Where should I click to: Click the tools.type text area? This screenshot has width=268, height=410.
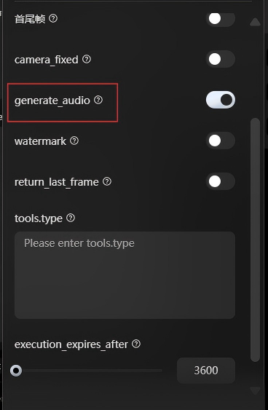(x=125, y=275)
